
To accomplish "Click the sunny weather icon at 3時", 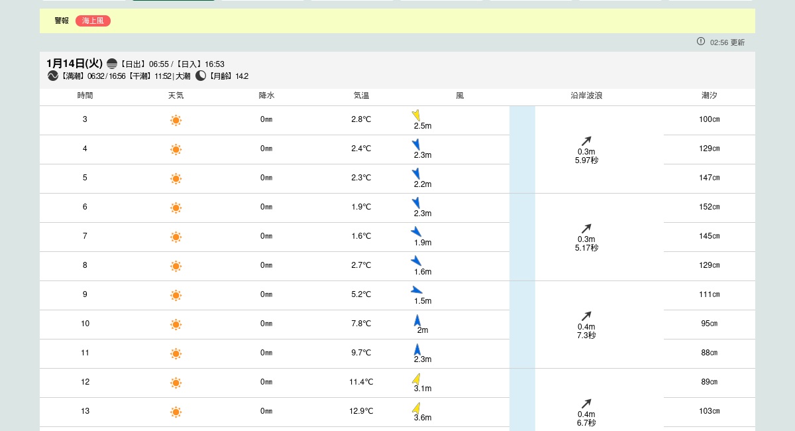I will tap(176, 120).
